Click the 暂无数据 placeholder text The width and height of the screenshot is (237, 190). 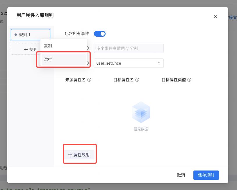141,129
